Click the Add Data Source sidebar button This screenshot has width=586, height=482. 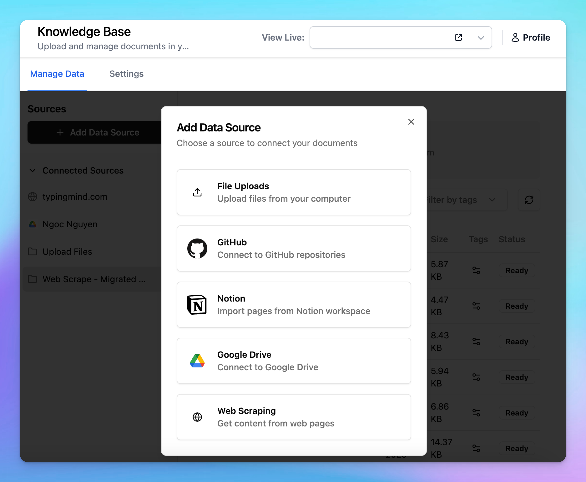tap(94, 132)
